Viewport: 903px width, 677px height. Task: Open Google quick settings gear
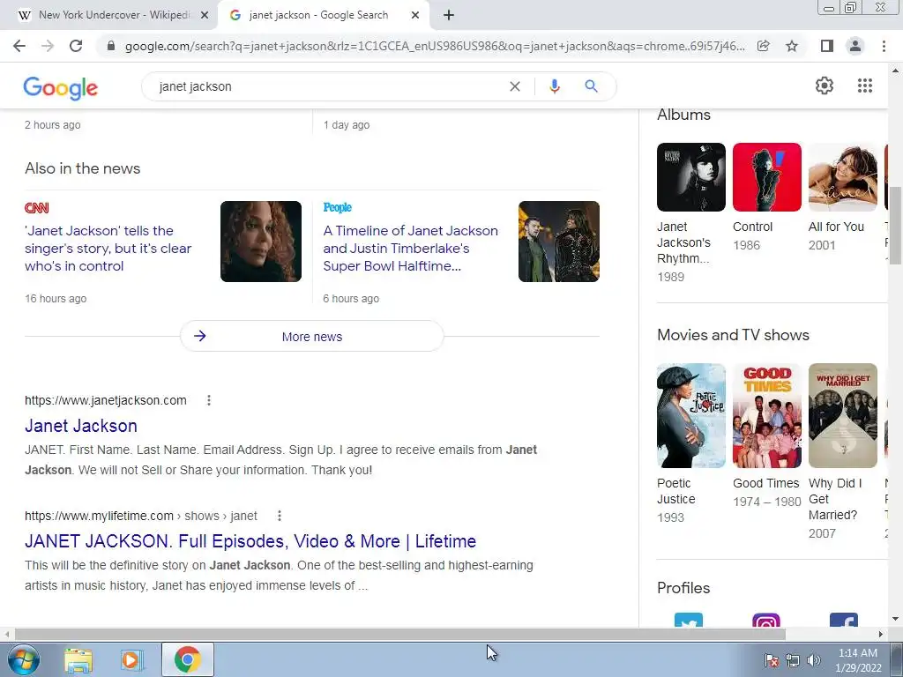tap(825, 86)
